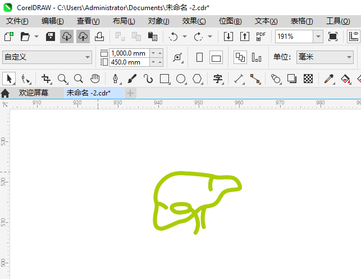Click the page height field 450.0 mm
361x279 pixels.
coord(129,62)
